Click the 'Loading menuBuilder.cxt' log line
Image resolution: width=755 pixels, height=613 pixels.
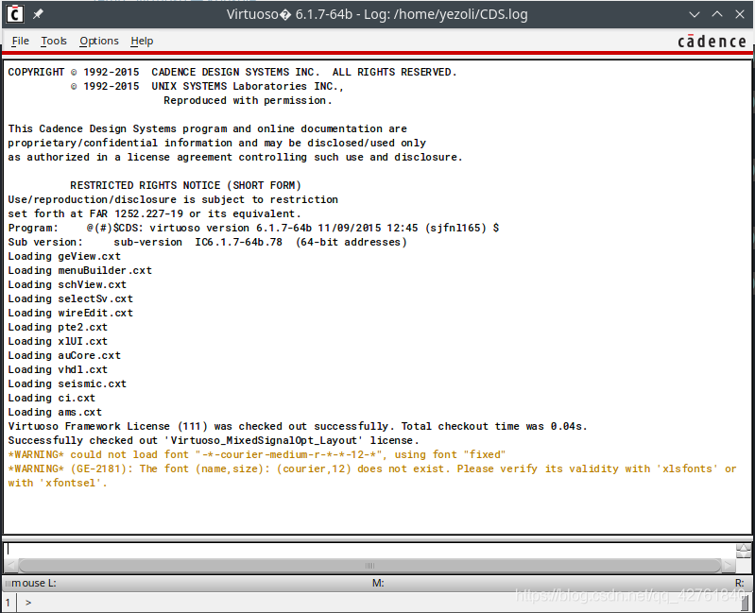tap(80, 270)
